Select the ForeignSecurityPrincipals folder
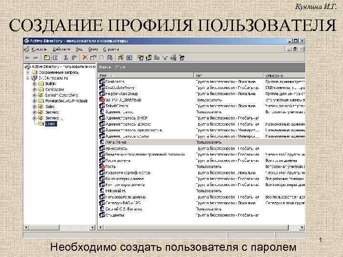Screen dimensions: 343x257 (x=67, y=101)
